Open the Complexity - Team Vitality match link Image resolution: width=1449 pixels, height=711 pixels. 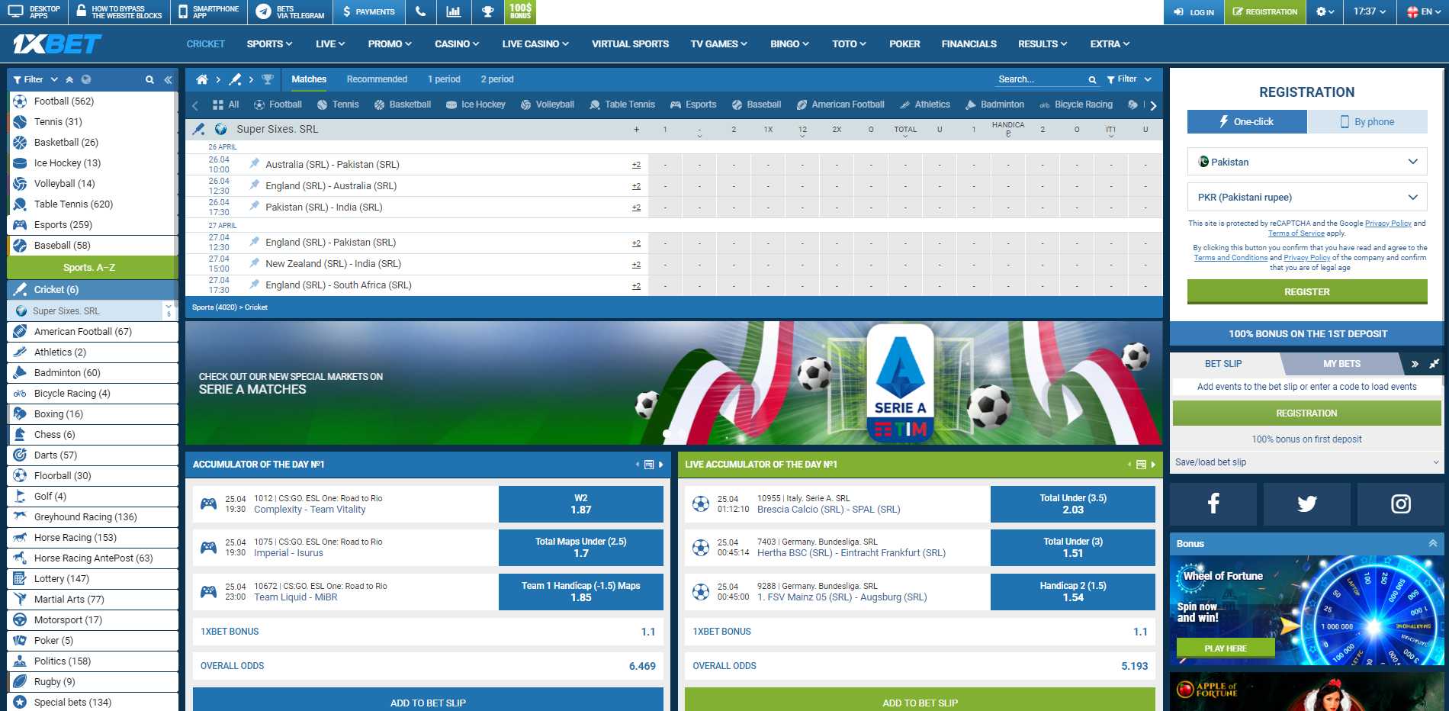[310, 510]
